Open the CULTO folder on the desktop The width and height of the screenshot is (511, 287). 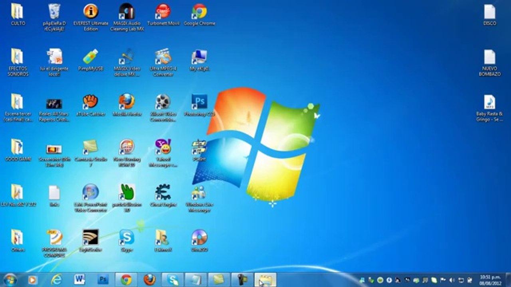click(x=18, y=15)
